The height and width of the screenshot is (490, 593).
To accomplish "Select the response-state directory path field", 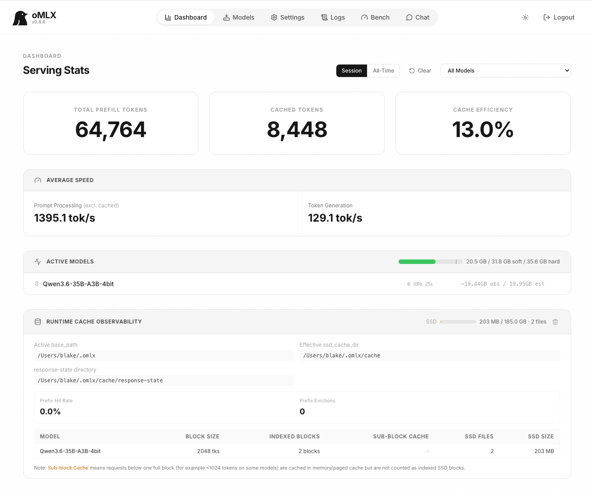I will coord(164,381).
